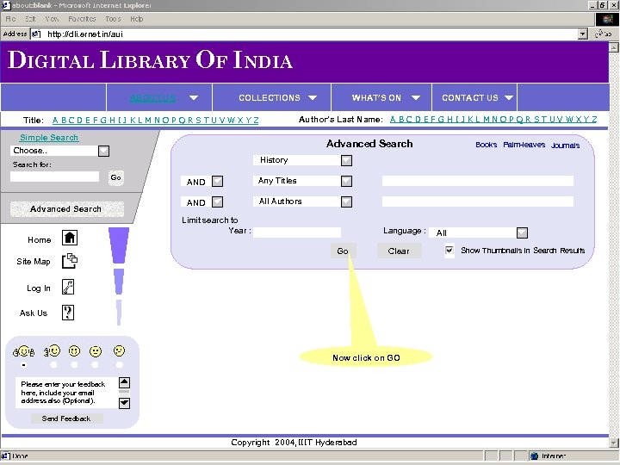The width and height of the screenshot is (620, 465).
Task: Open the Collections navigation menu
Action: tap(271, 97)
